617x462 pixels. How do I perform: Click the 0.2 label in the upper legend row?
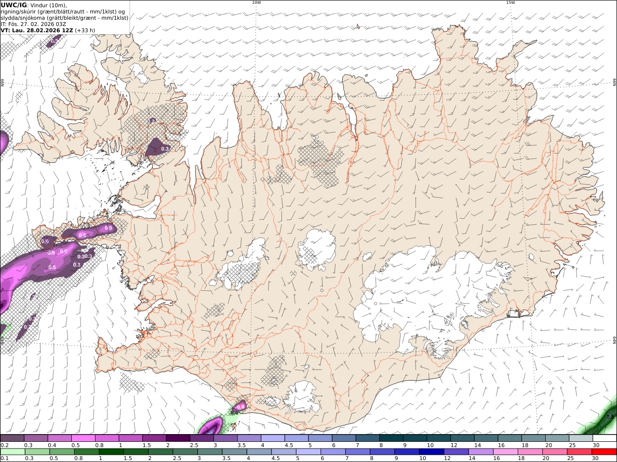(x=4, y=445)
